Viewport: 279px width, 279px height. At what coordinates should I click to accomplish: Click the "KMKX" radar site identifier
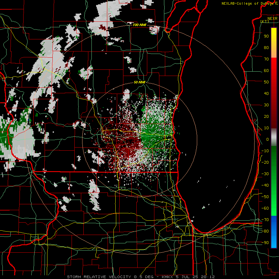(x=168, y=277)
